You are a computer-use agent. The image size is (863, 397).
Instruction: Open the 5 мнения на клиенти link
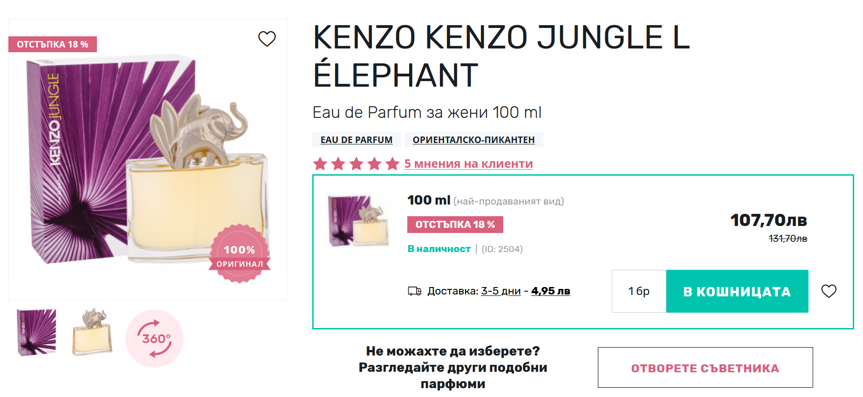(468, 164)
